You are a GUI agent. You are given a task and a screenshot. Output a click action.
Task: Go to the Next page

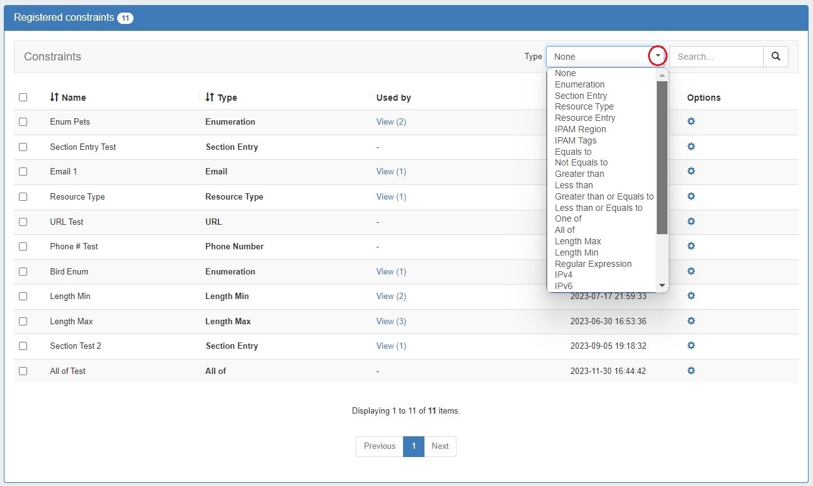tap(440, 446)
